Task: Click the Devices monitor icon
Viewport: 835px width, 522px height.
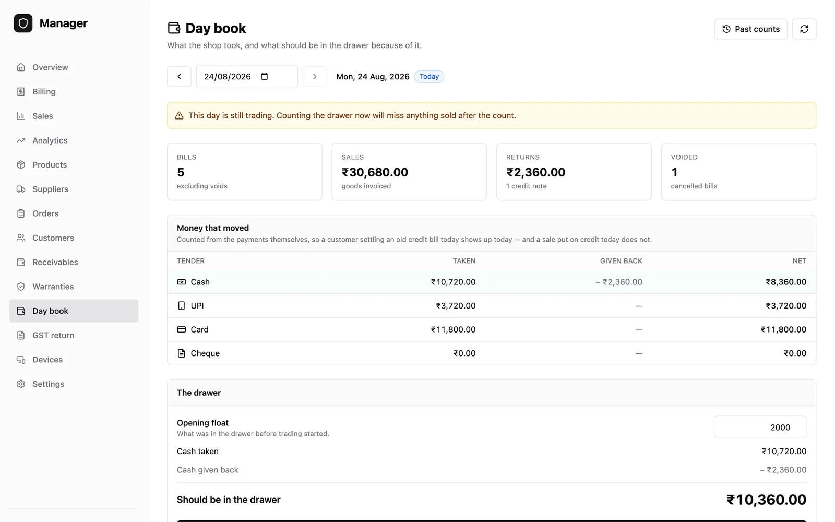Action: click(x=21, y=360)
